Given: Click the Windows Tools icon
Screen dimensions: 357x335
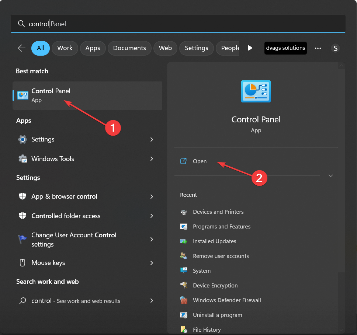Looking at the screenshot, I should click(x=23, y=158).
